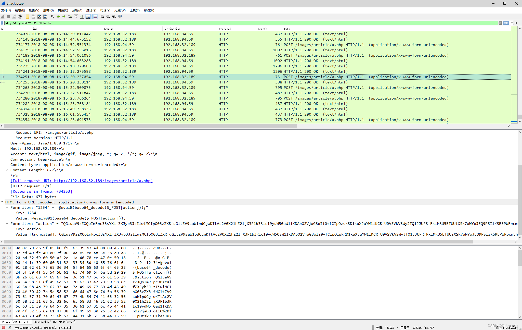522x330 pixels.
Task: Open the 跳转(G) menu
Action: (48, 10)
